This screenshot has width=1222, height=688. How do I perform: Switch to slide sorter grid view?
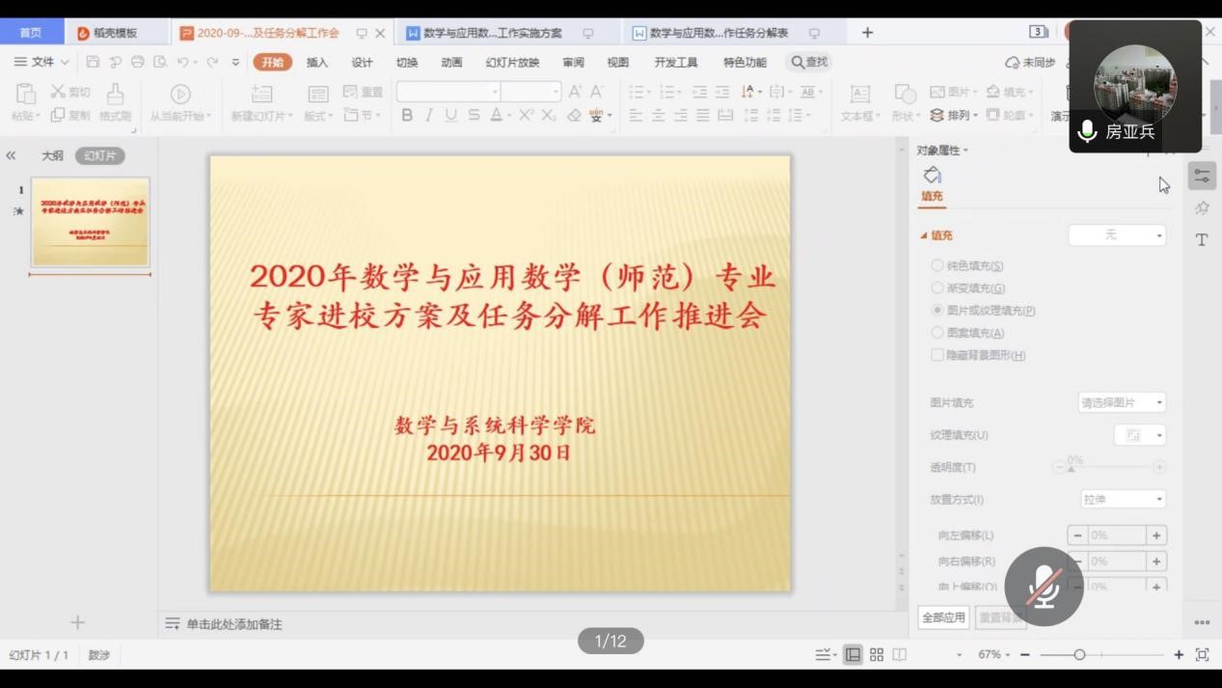point(876,654)
